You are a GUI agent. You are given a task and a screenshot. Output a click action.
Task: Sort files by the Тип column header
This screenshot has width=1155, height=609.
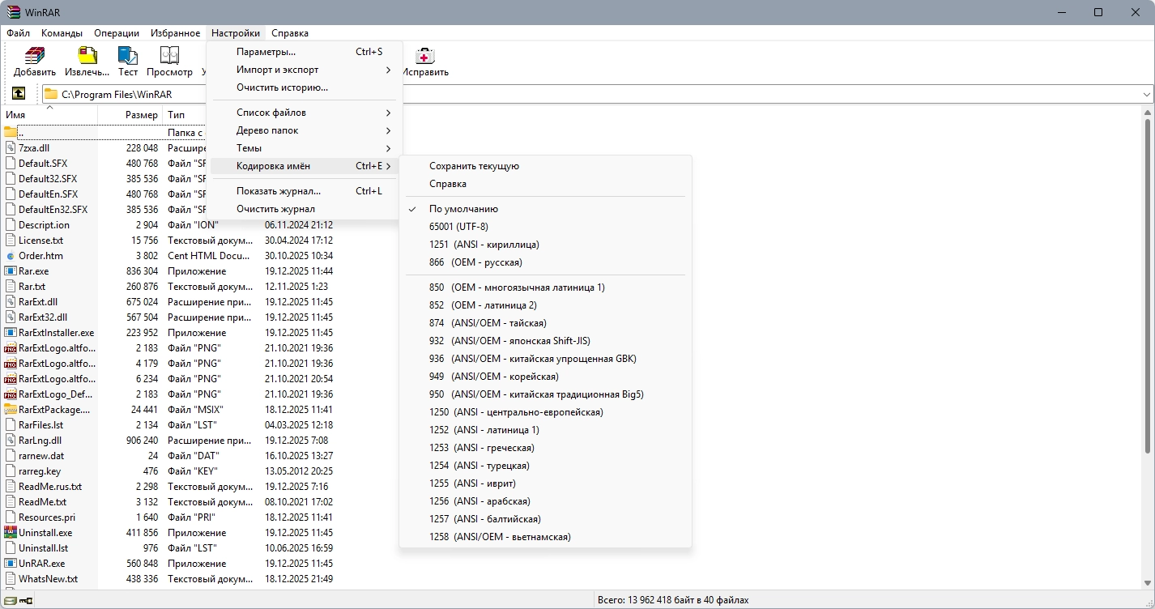pyautogui.click(x=185, y=115)
